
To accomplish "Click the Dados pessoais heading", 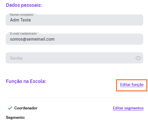I will (24, 5).
